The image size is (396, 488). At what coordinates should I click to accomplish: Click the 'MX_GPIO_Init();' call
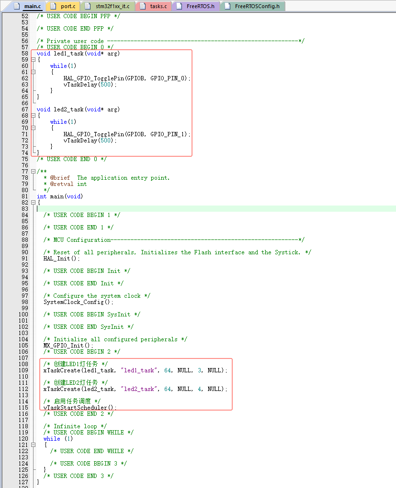[68, 346]
